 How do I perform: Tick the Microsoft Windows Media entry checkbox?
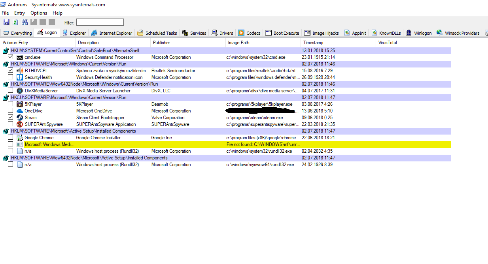pyautogui.click(x=11, y=144)
